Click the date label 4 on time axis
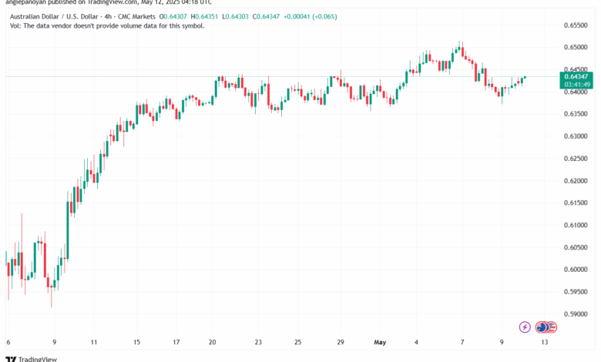 pos(416,343)
